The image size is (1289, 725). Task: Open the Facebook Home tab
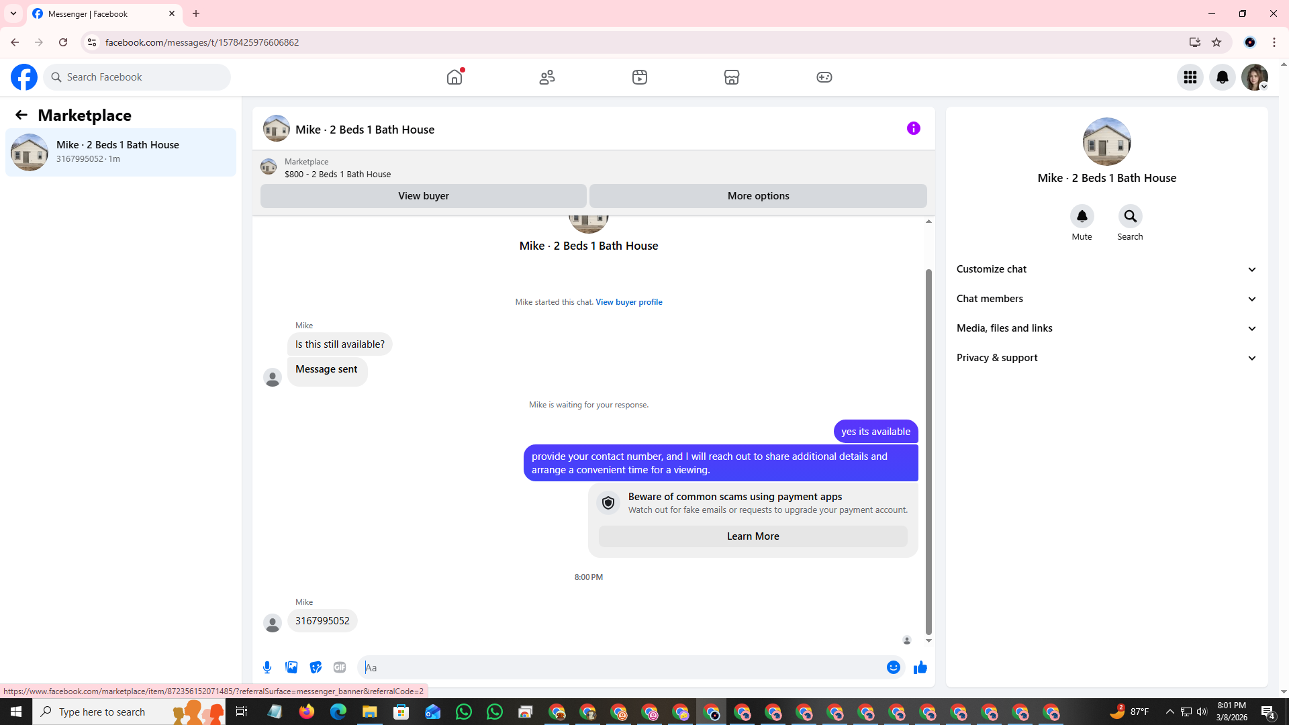(455, 77)
